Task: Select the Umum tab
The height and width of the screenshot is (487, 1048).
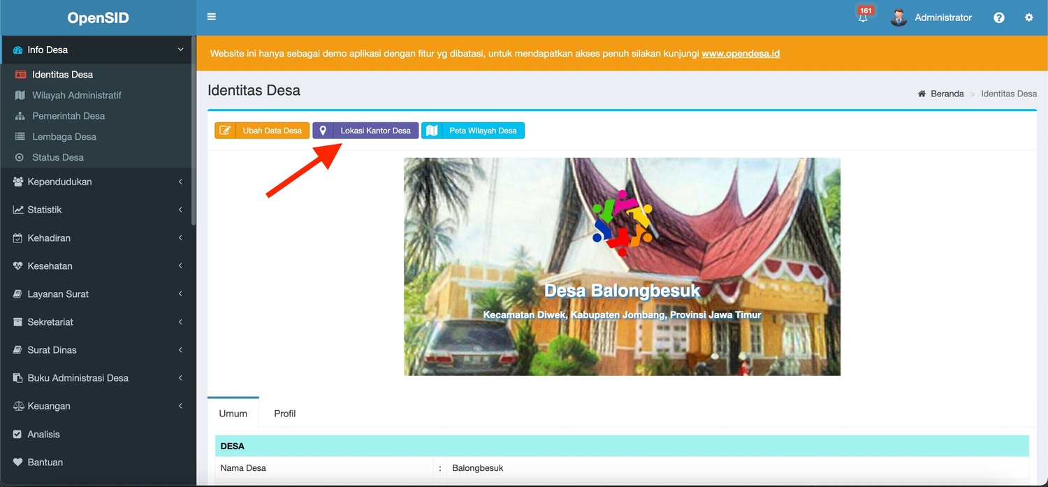Action: [233, 414]
